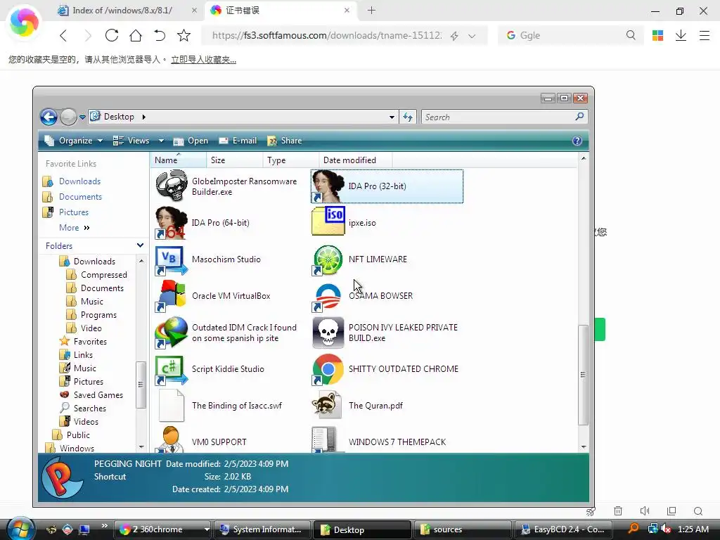
Task: Switch to Index of /windows/8.x/8.1/ tab
Action: coord(122,10)
